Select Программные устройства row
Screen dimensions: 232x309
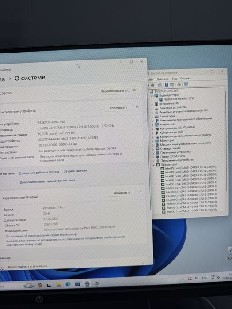coord(177,160)
